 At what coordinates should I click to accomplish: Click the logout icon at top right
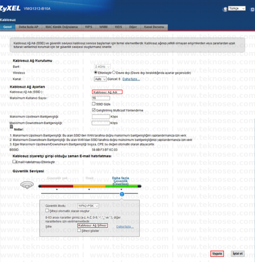point(252,9)
